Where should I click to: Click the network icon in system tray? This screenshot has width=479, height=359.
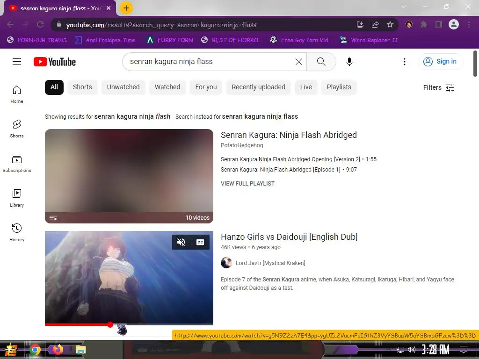click(x=400, y=350)
